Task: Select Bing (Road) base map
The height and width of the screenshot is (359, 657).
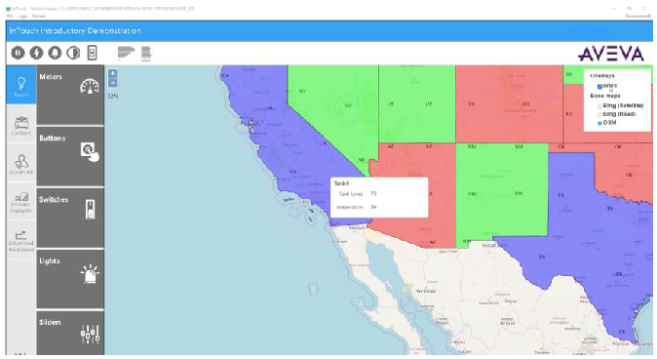Action: tap(599, 114)
